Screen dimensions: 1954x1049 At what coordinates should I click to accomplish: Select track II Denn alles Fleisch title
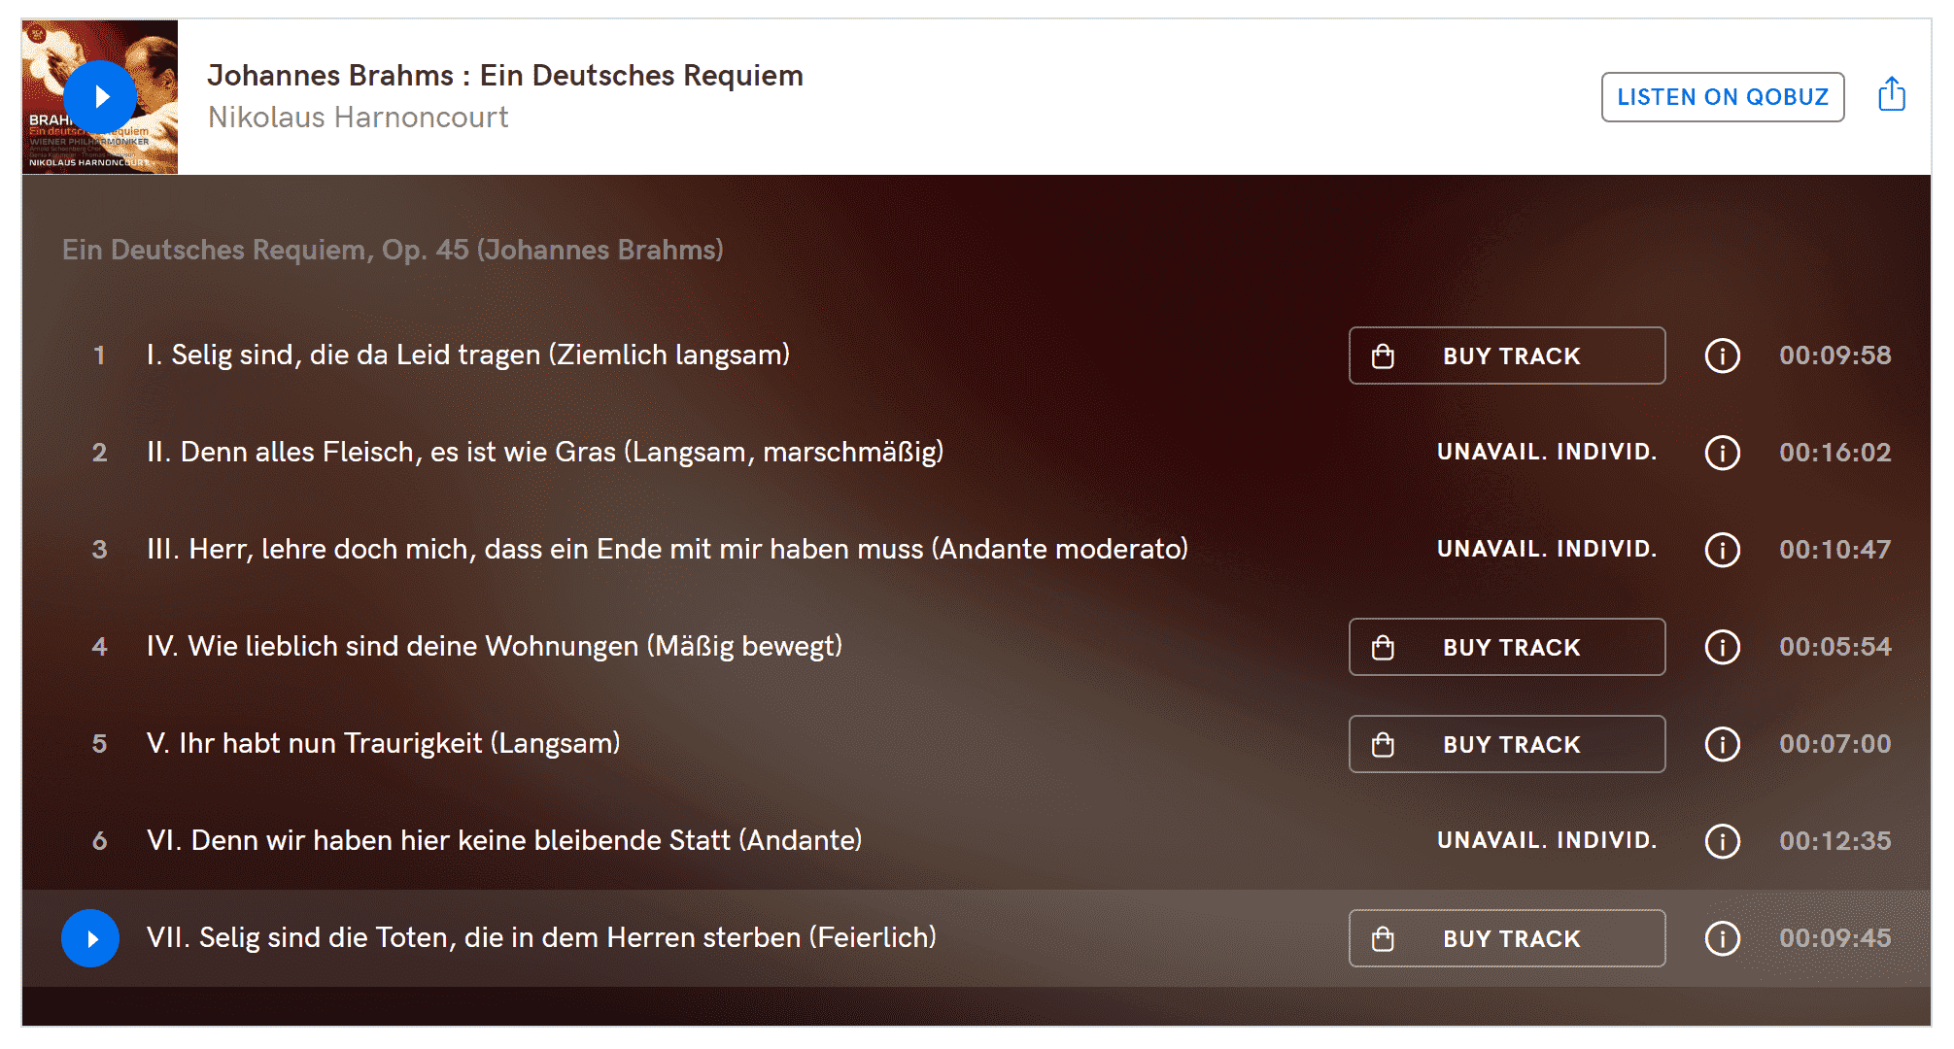[x=545, y=453]
